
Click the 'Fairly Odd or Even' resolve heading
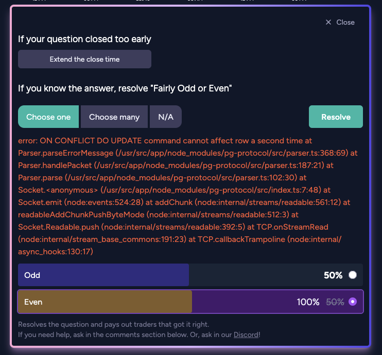tap(125, 88)
